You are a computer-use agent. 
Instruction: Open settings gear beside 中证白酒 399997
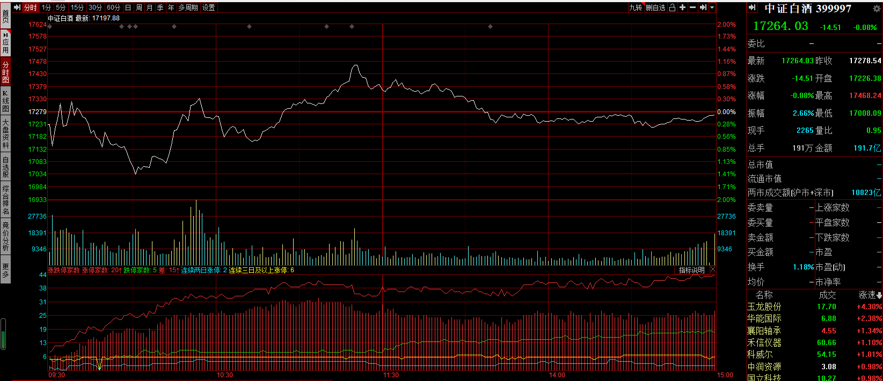coord(877,9)
